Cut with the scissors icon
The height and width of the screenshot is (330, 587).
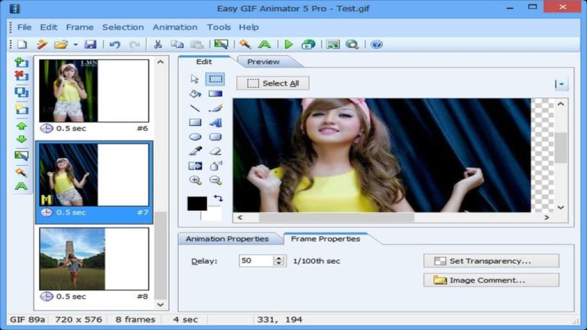tap(157, 44)
